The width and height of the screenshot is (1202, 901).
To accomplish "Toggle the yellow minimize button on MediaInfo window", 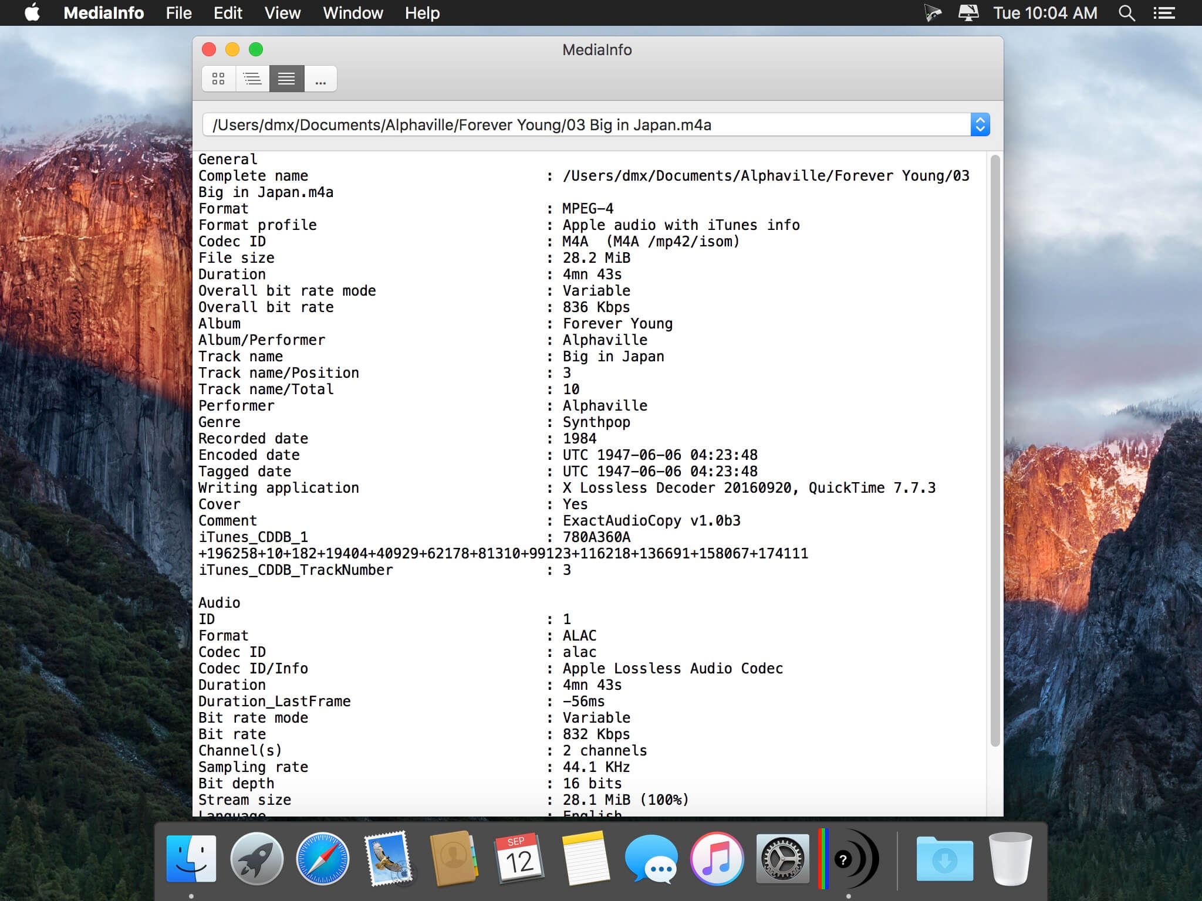I will point(233,50).
